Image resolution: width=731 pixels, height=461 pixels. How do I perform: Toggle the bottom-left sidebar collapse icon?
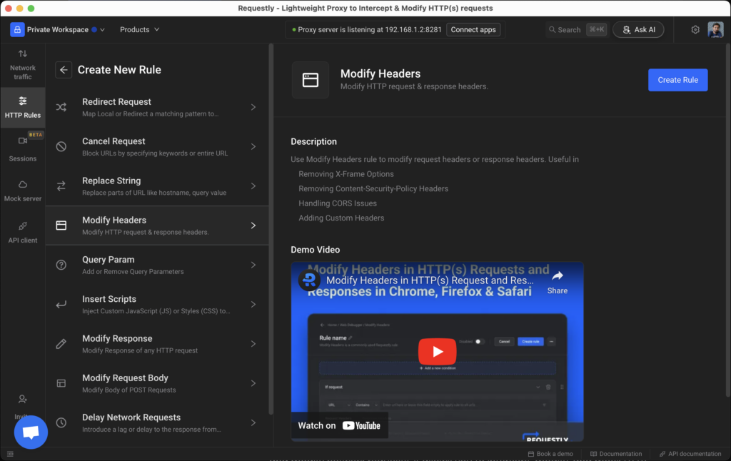click(x=10, y=454)
